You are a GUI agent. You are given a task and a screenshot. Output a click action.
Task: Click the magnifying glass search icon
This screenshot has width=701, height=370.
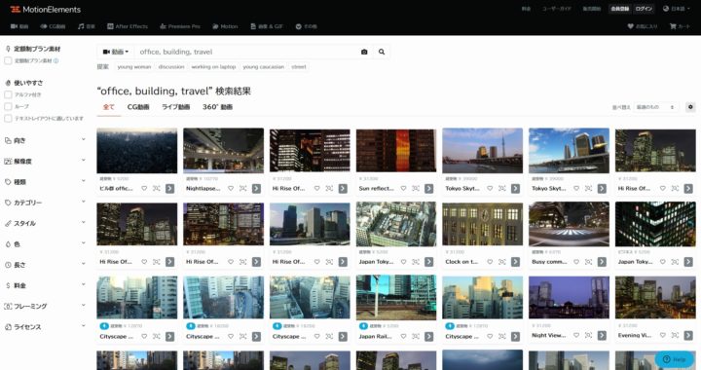(382, 52)
